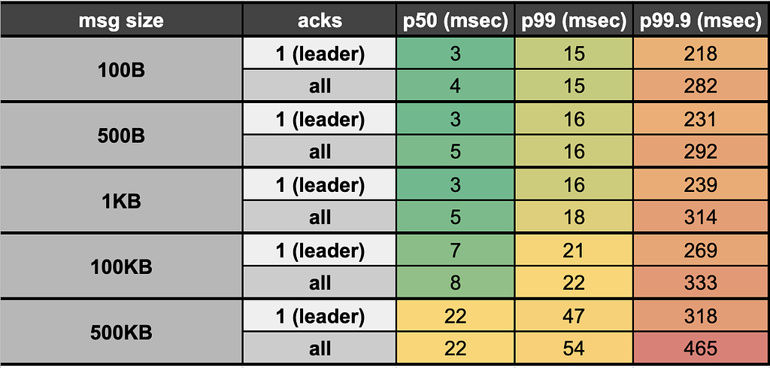Select the p50 cell with value 8
770x368 pixels.
pyautogui.click(x=455, y=283)
